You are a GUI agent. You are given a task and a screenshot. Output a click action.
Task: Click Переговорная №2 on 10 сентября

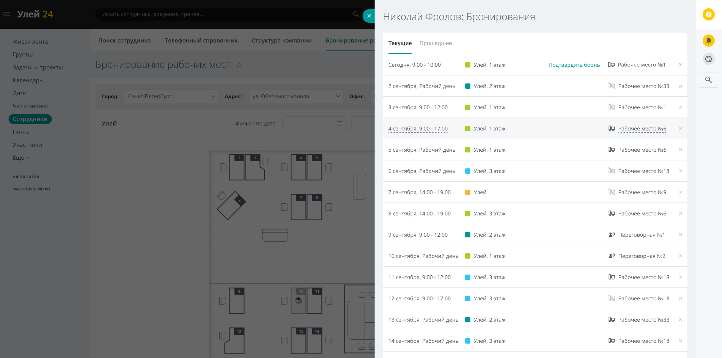[642, 256]
